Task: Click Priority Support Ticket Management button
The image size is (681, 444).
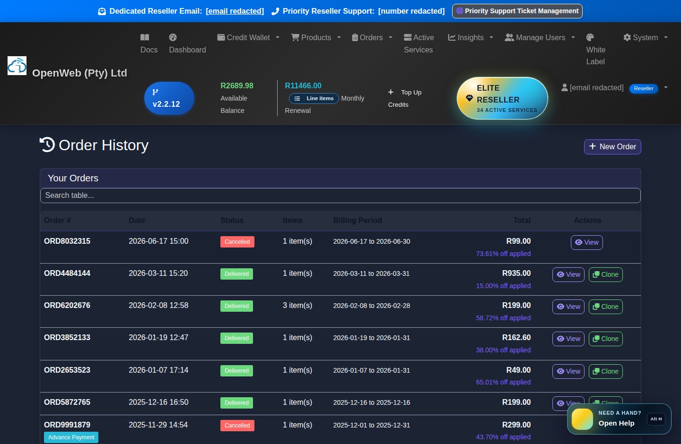Action: click(x=517, y=11)
